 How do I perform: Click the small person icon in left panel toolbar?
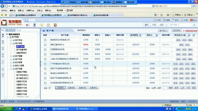[x=20, y=30]
